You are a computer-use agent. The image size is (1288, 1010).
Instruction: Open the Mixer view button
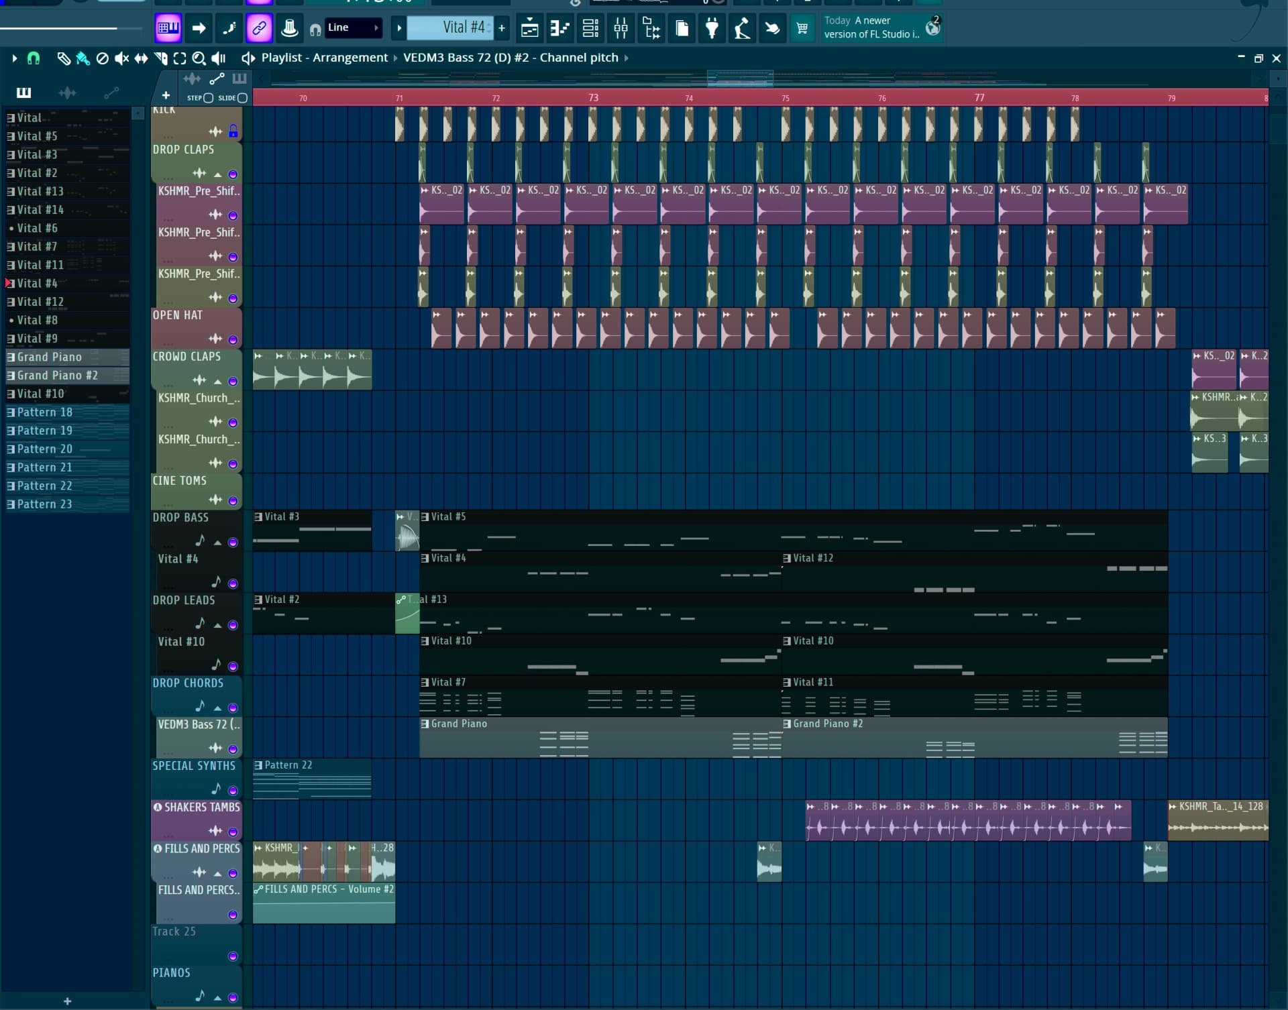[621, 28]
